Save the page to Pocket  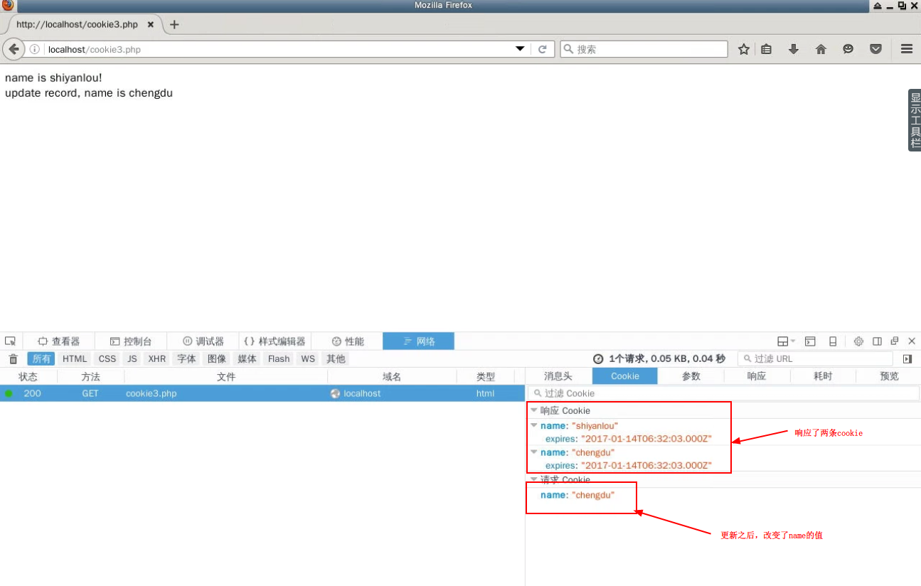876,49
